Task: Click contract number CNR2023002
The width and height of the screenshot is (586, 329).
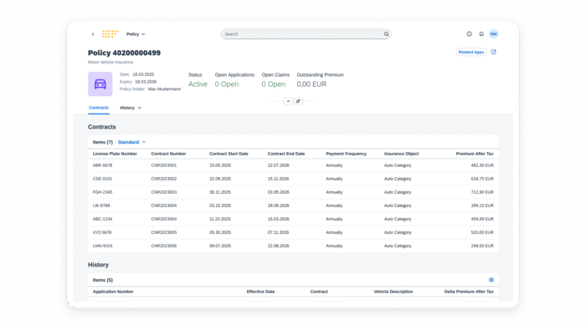Action: [164, 179]
